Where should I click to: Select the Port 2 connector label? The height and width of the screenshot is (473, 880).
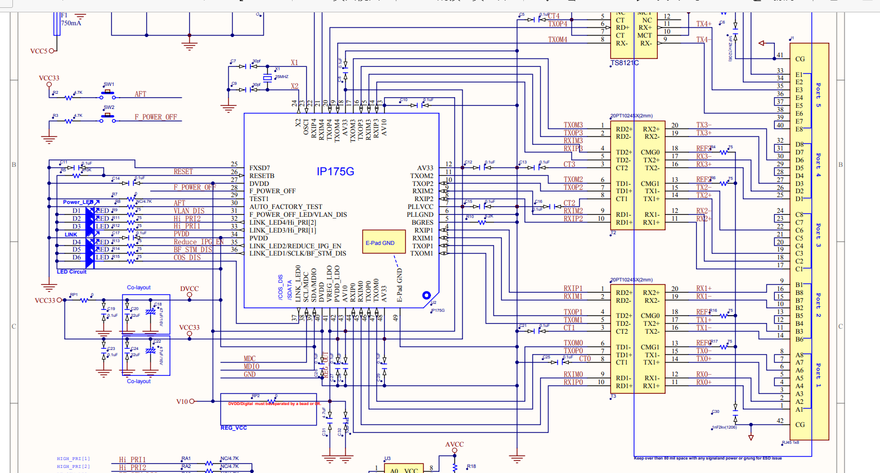[x=819, y=305]
